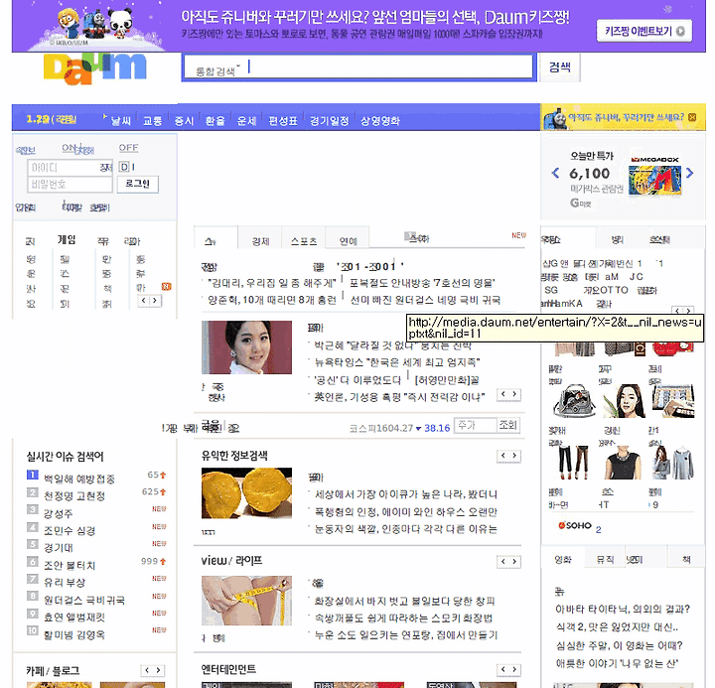Next arrow in 유익한 정보검색 section
The width and height of the screenshot is (715, 688).
[x=514, y=456]
